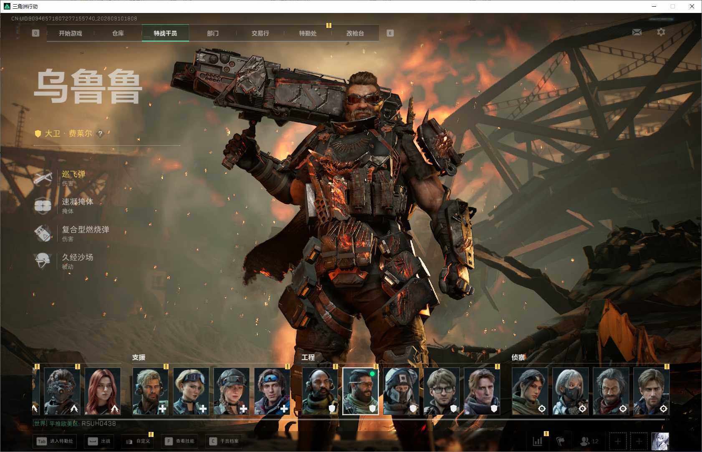702x452 pixels.
Task: Open the 改枪台 tab
Action: (x=355, y=33)
